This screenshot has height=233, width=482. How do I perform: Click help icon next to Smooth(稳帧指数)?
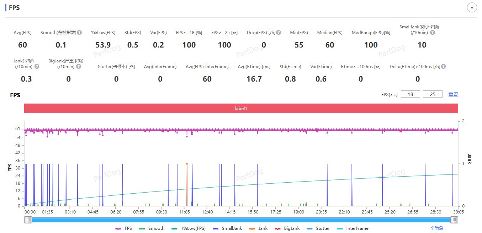point(80,33)
